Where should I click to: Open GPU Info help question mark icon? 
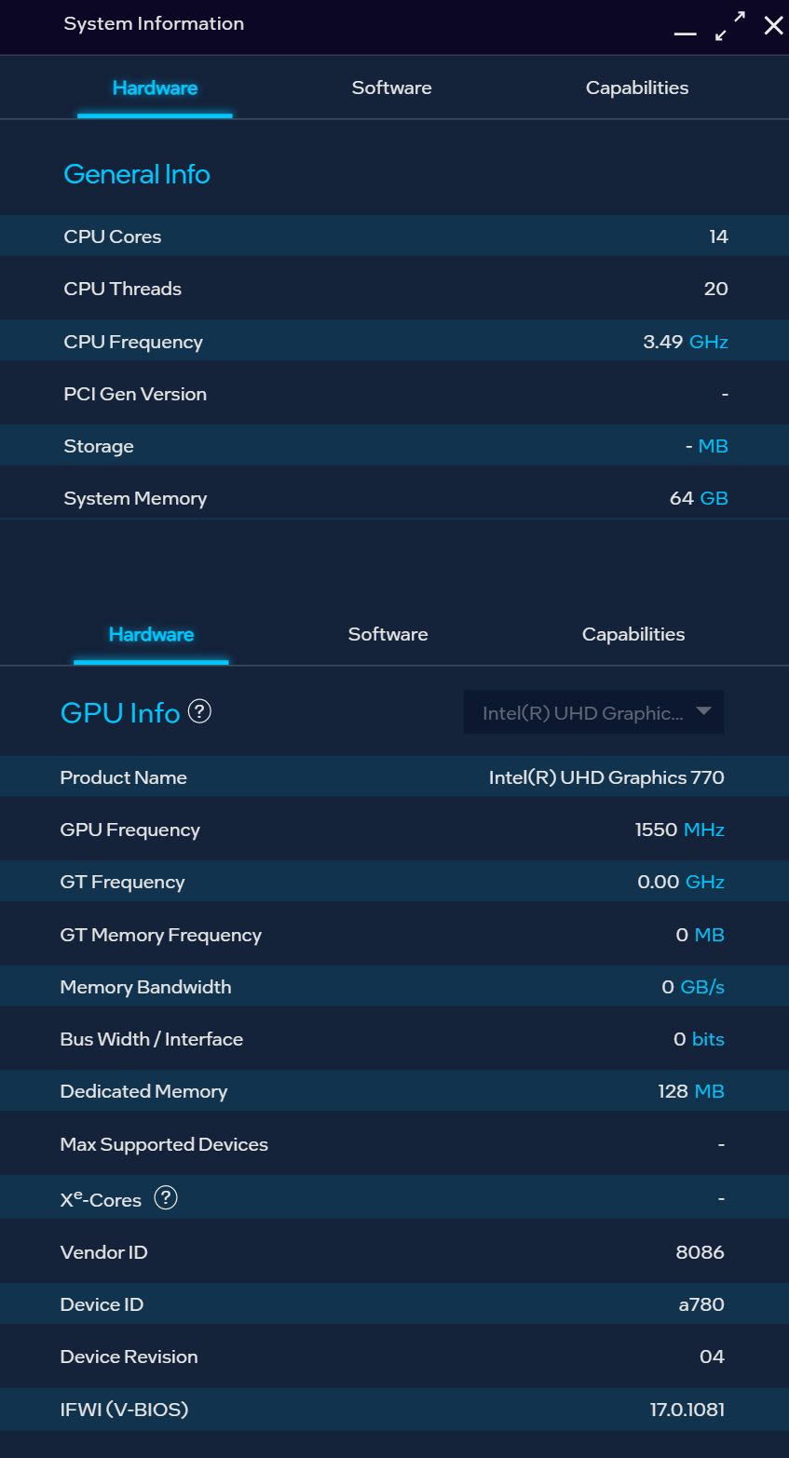pyautogui.click(x=197, y=712)
